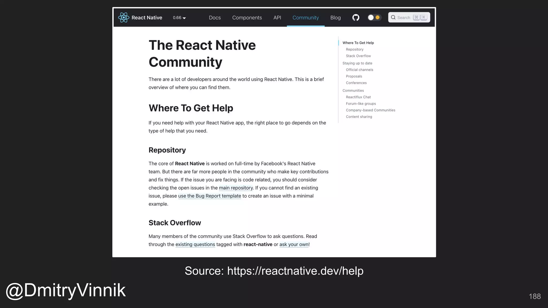Go to Proposals in contents sidebar

pos(354,76)
